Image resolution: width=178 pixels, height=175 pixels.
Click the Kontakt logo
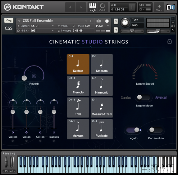[24, 7]
